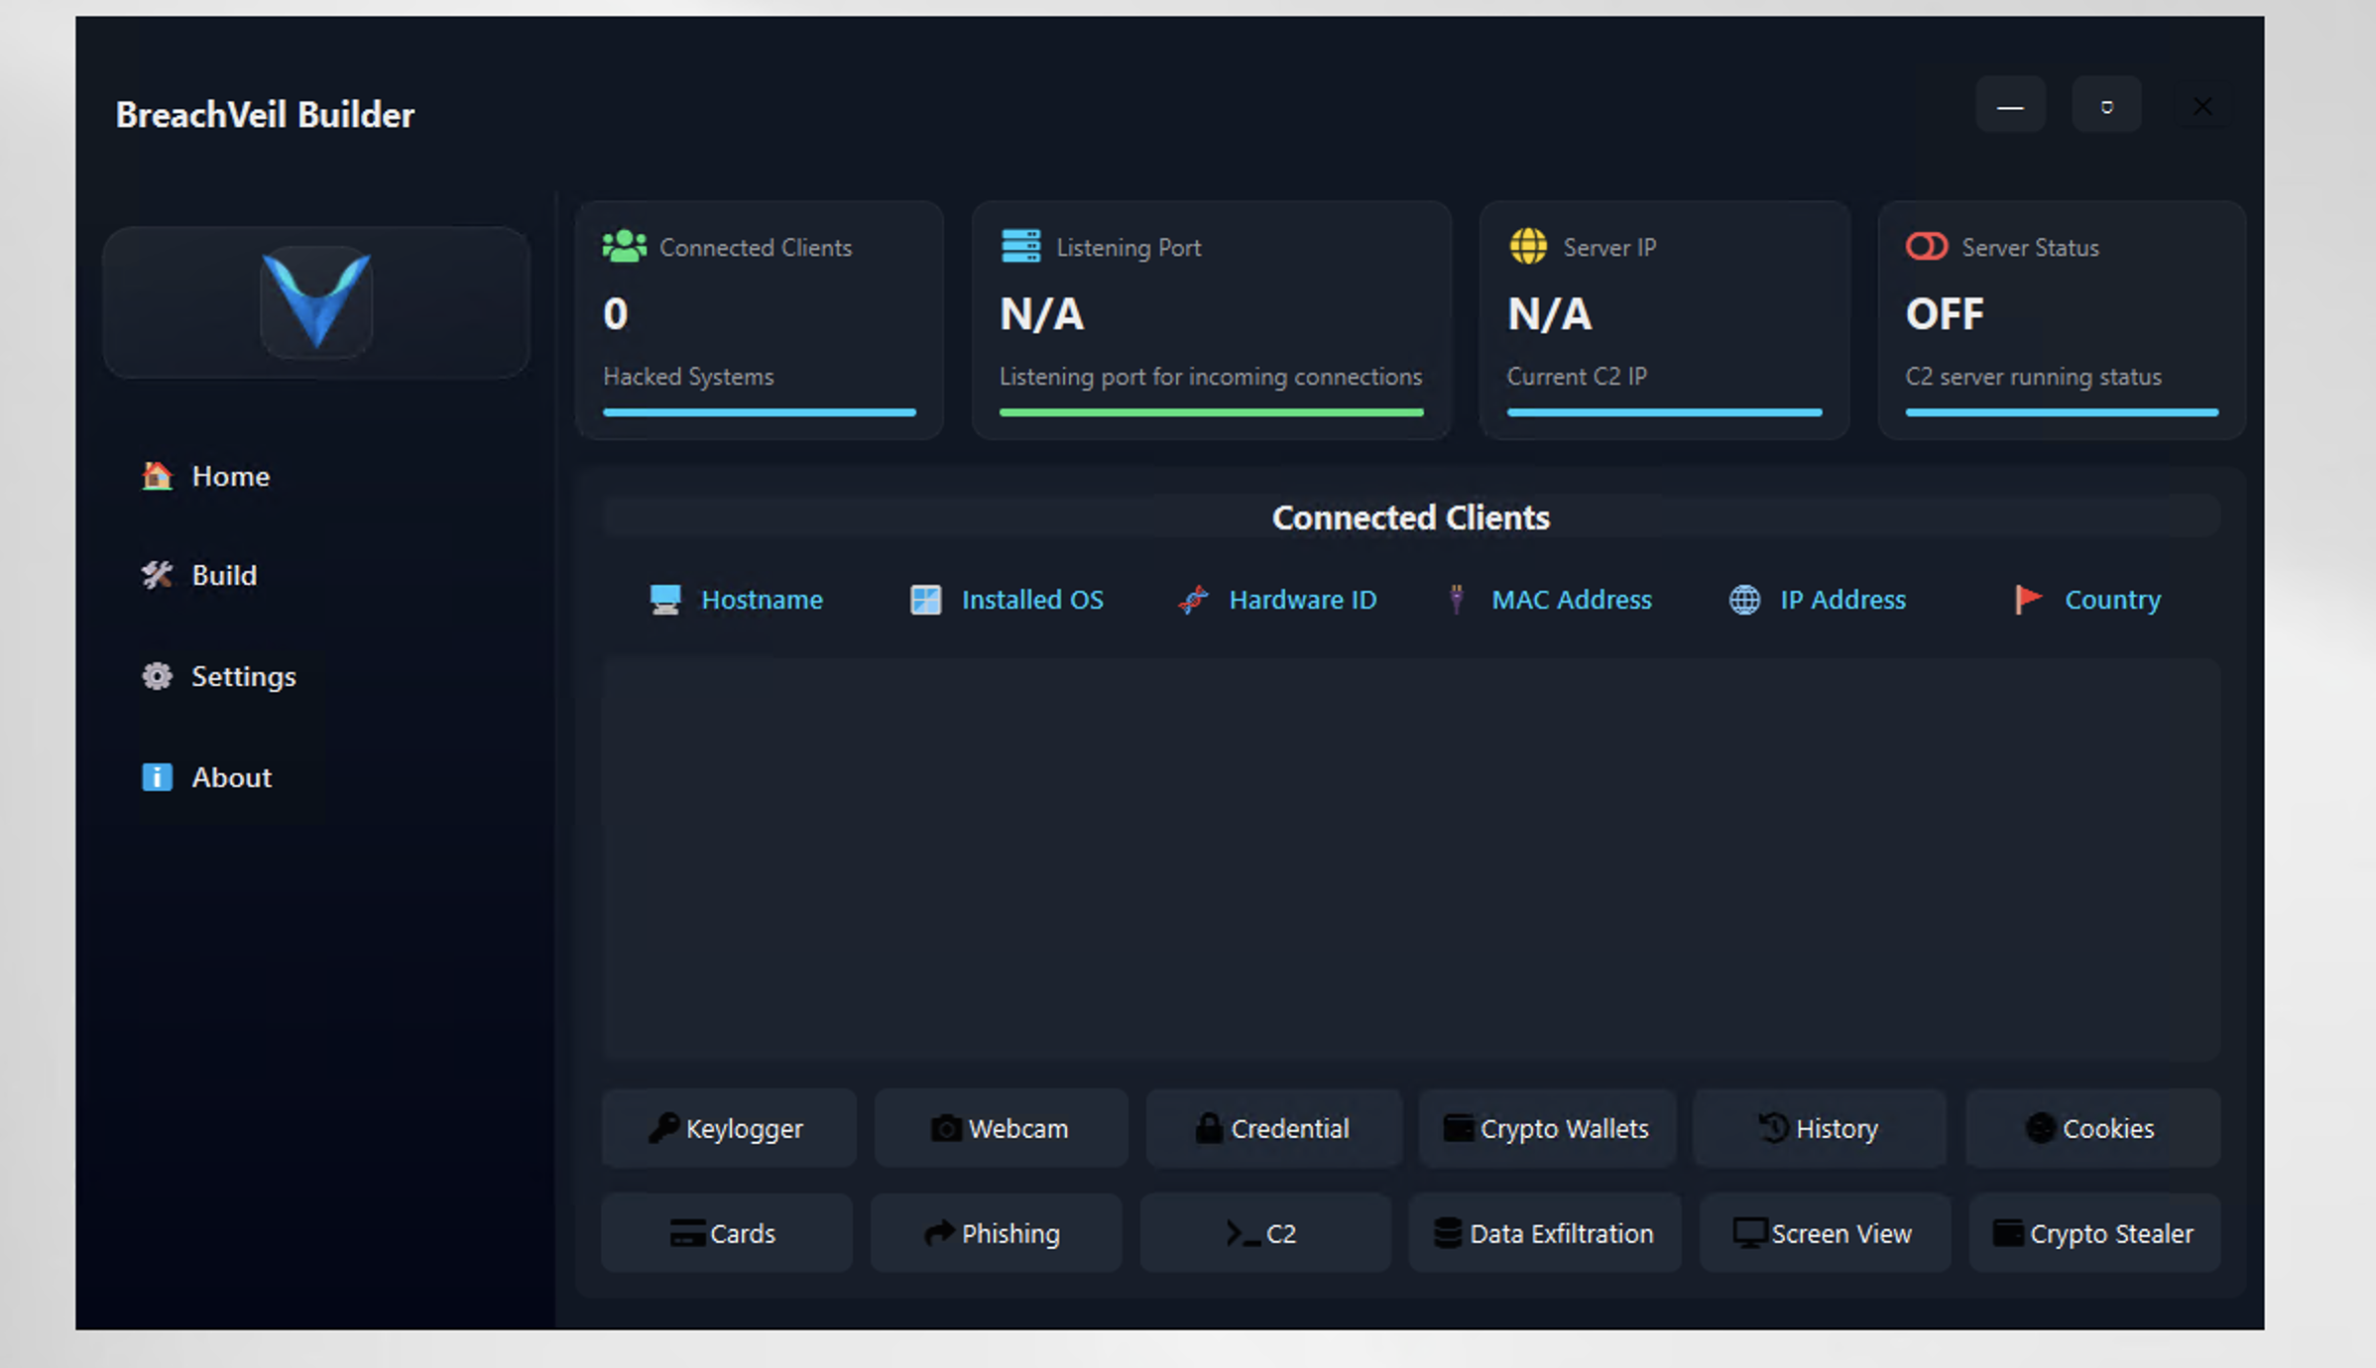Click the Home icon in sidebar
This screenshot has width=2376, height=1368.
pos(157,476)
